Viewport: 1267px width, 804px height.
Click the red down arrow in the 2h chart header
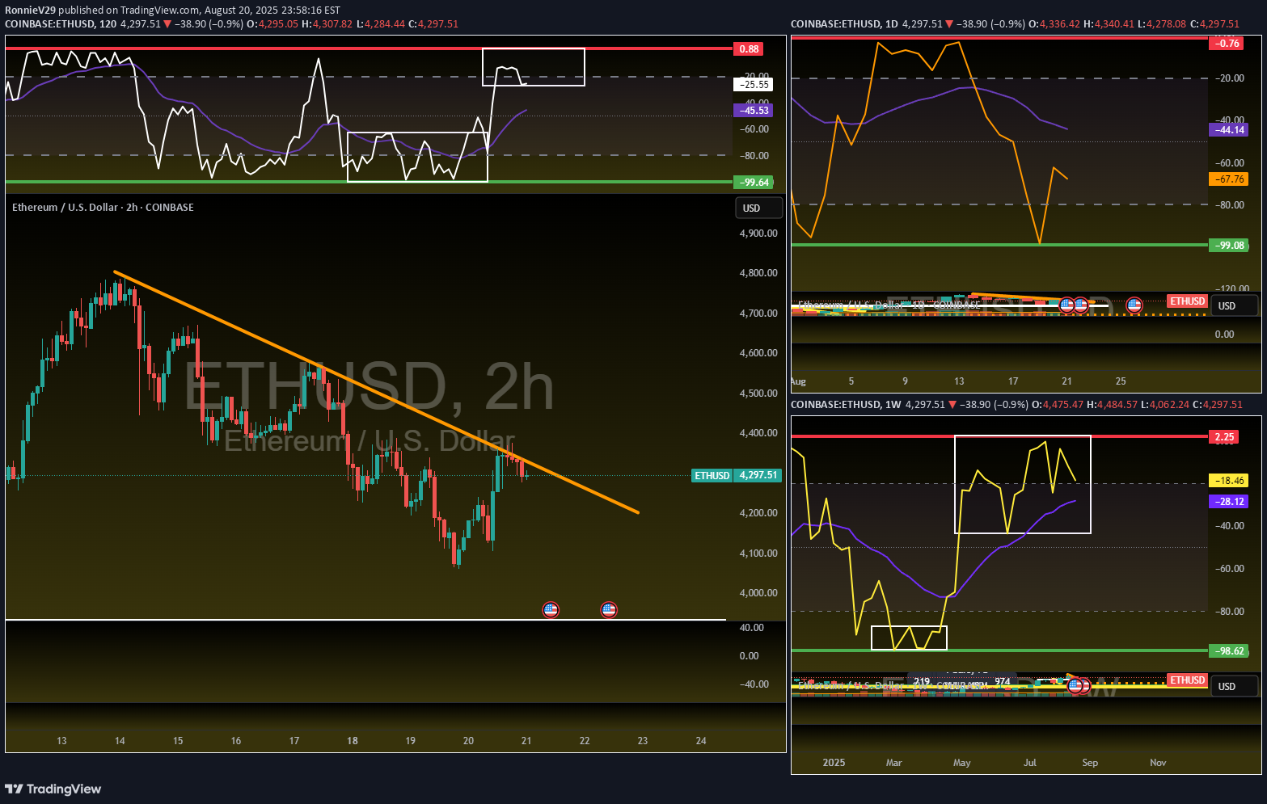pos(167,24)
